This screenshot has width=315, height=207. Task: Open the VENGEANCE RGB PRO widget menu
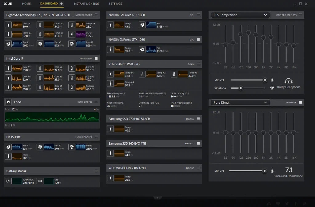[198, 64]
